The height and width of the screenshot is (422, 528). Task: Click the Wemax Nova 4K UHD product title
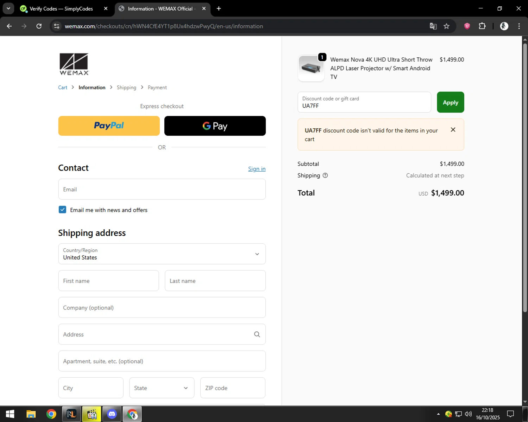[x=381, y=68]
